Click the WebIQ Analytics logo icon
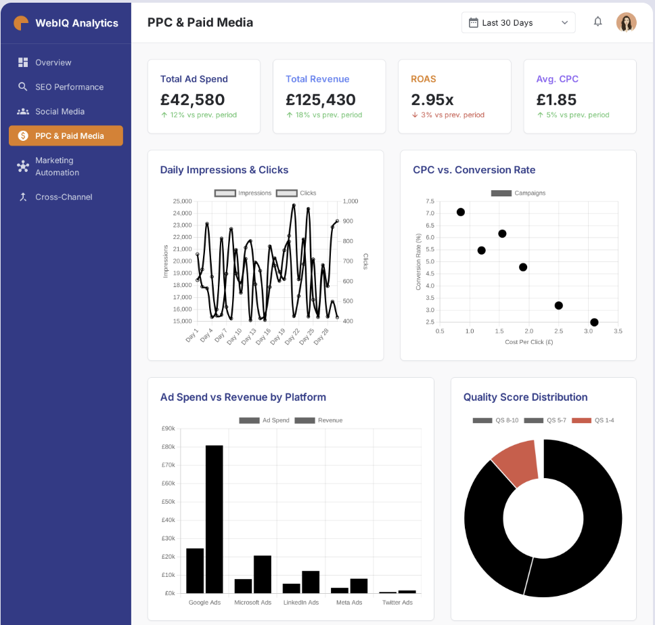The height and width of the screenshot is (625, 655). click(x=22, y=23)
